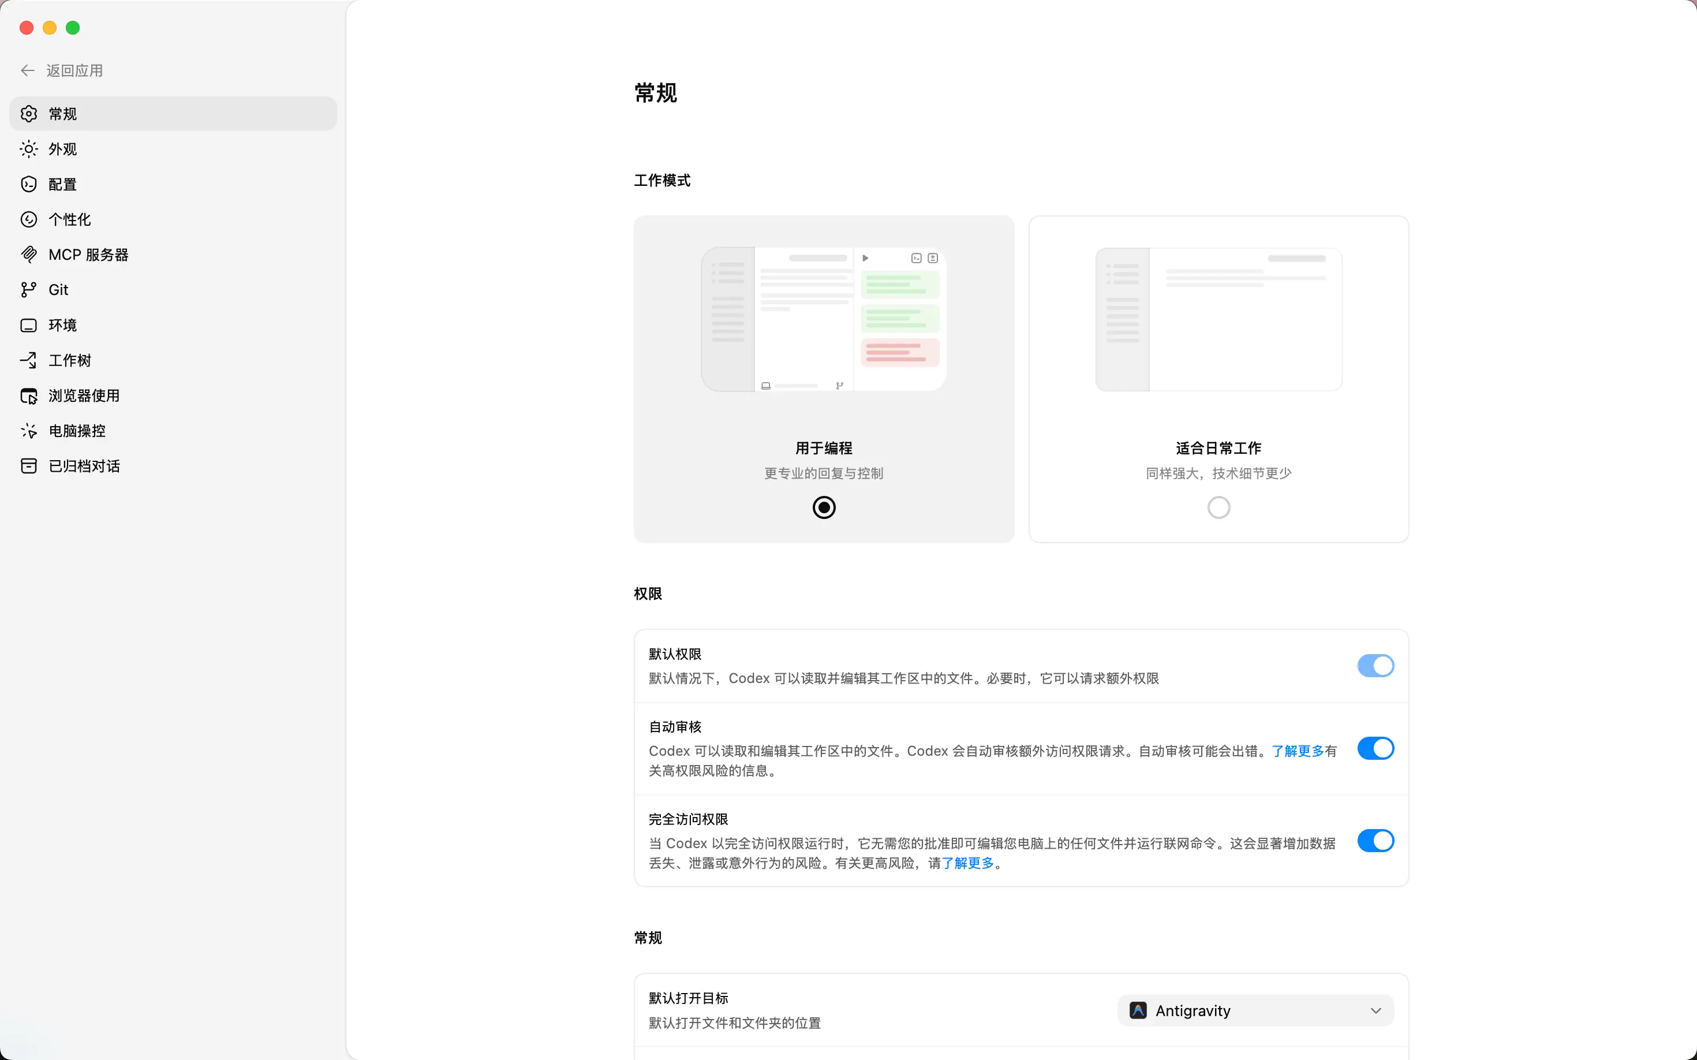
Task: Click the paperclip icon for MCP 服务器
Action: click(29, 255)
